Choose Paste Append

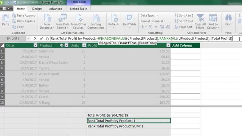24,15
